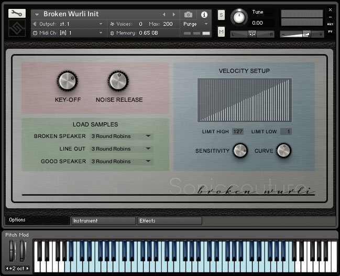Show instrument info with the i icon
Viewport: 340px width, 276px height.
[x=204, y=15]
